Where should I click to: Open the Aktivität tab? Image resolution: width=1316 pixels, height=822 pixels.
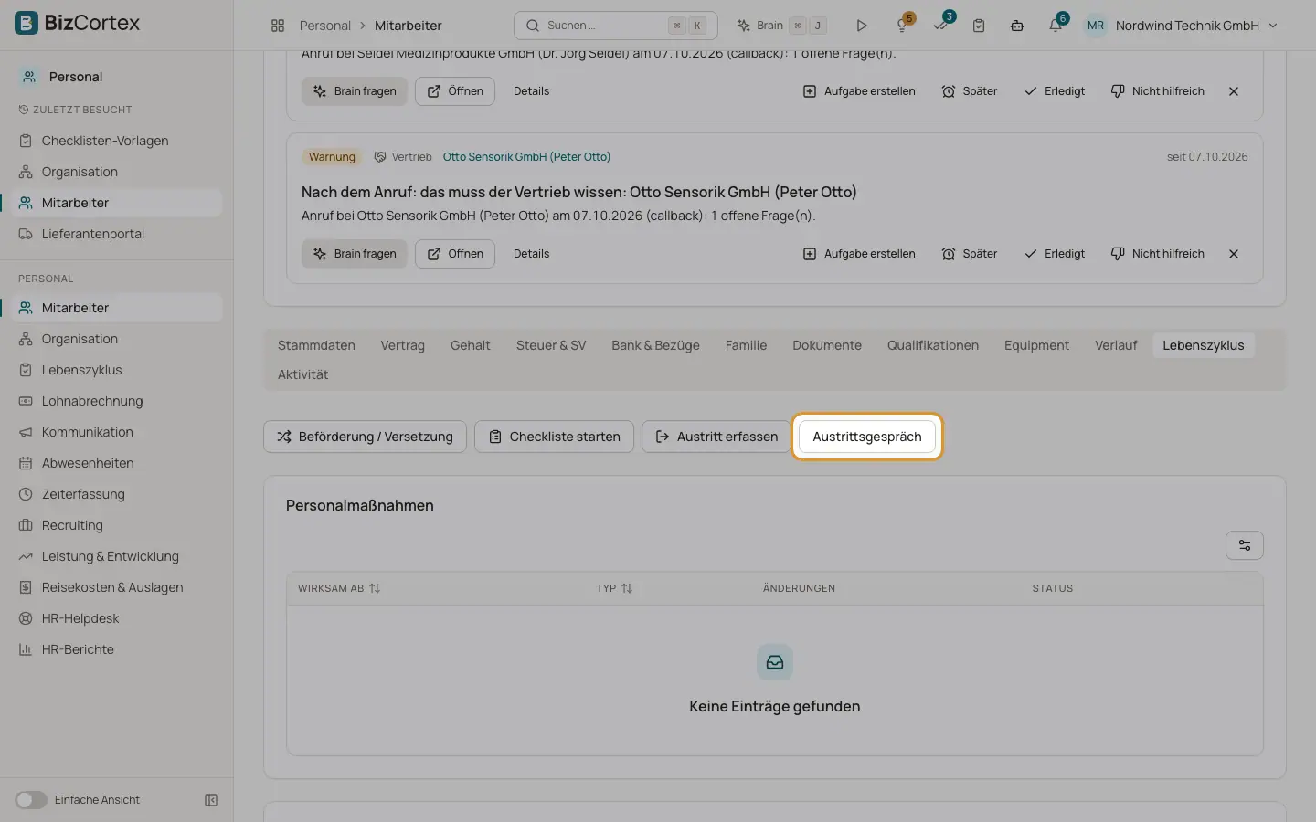302,374
